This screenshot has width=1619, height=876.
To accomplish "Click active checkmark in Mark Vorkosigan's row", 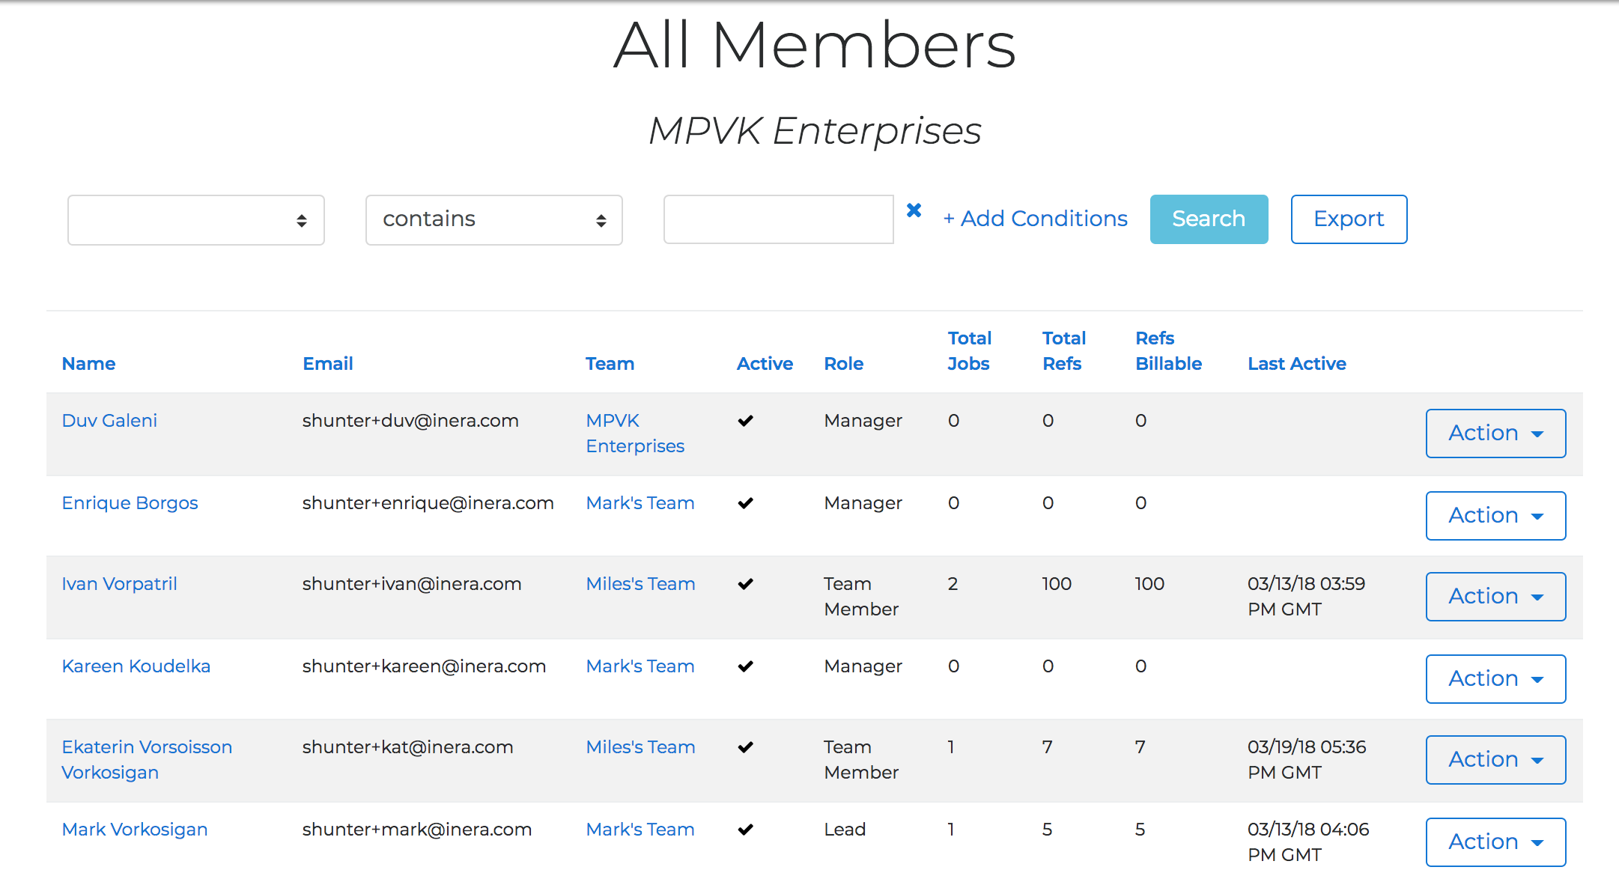I will coord(745,830).
